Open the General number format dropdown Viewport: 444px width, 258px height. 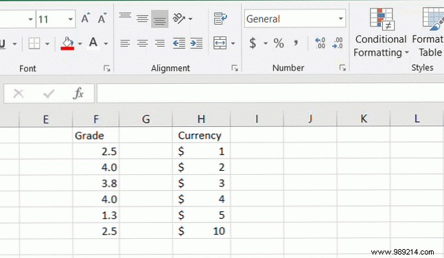(x=340, y=19)
